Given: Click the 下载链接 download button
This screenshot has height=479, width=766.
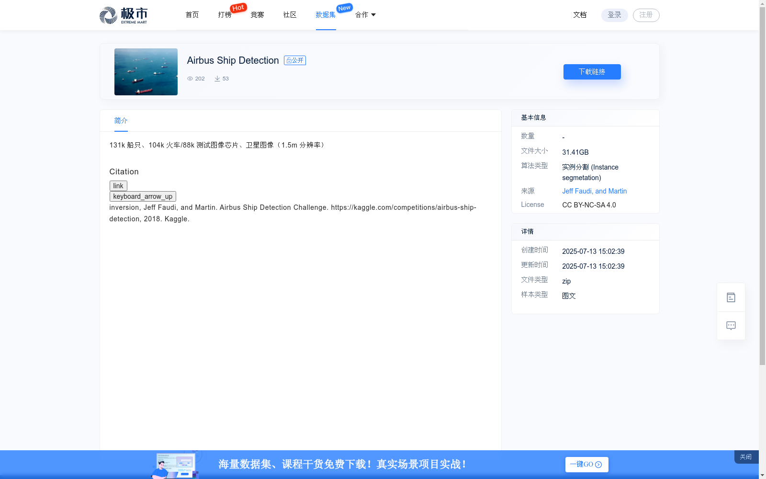Looking at the screenshot, I should 592,72.
